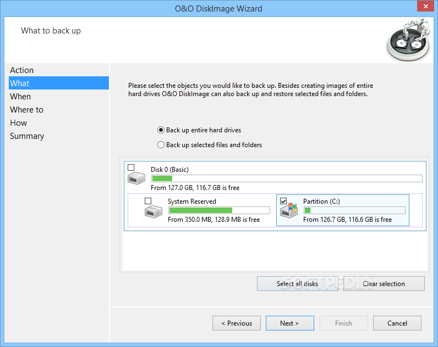Uncheck the Partition (C:) checkbox
Viewport: 438px width, 347px height.
283,201
